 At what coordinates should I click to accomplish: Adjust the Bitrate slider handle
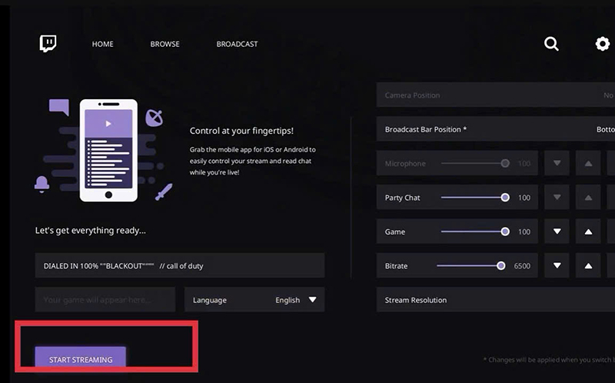501,266
